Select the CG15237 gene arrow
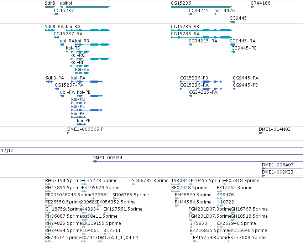Viewport: 303px width, 243px height. [x=56, y=14]
